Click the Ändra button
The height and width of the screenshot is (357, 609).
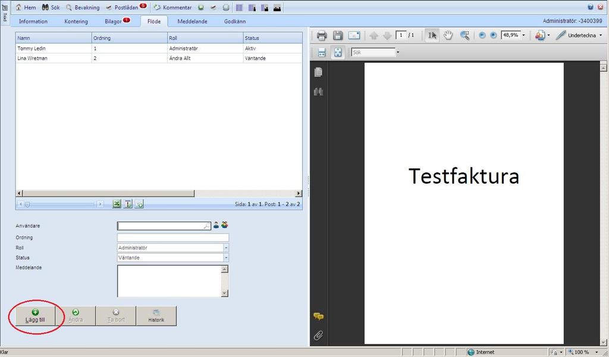76,316
